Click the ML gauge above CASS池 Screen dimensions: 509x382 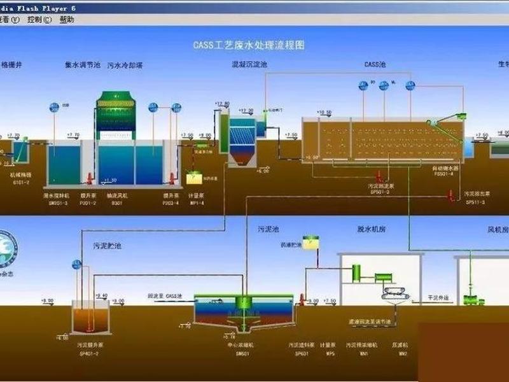384,86
